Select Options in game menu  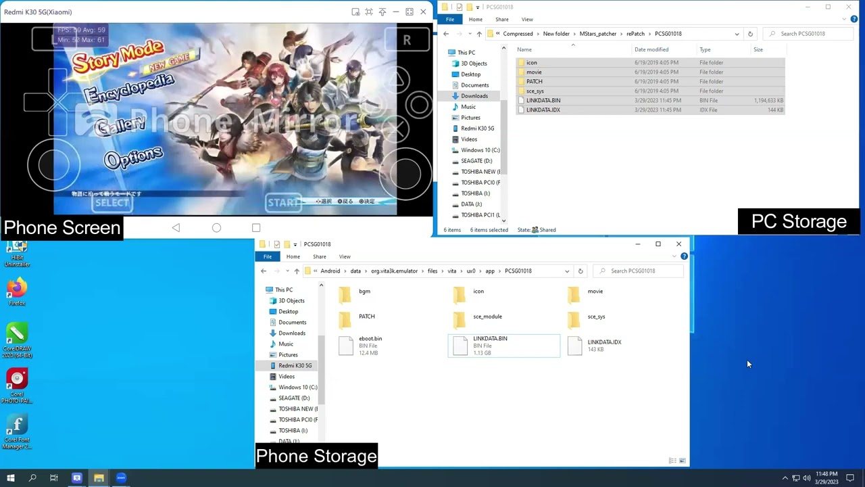(133, 157)
